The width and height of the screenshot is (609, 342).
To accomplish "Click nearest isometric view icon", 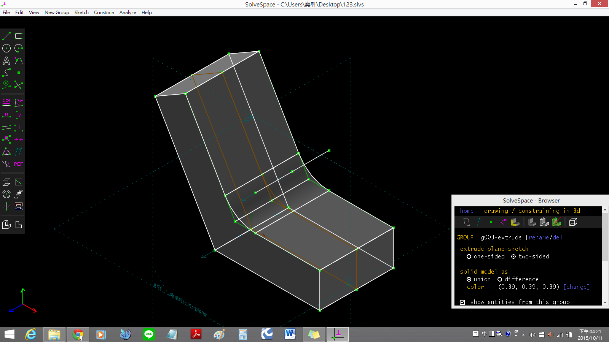I will [x=6, y=225].
